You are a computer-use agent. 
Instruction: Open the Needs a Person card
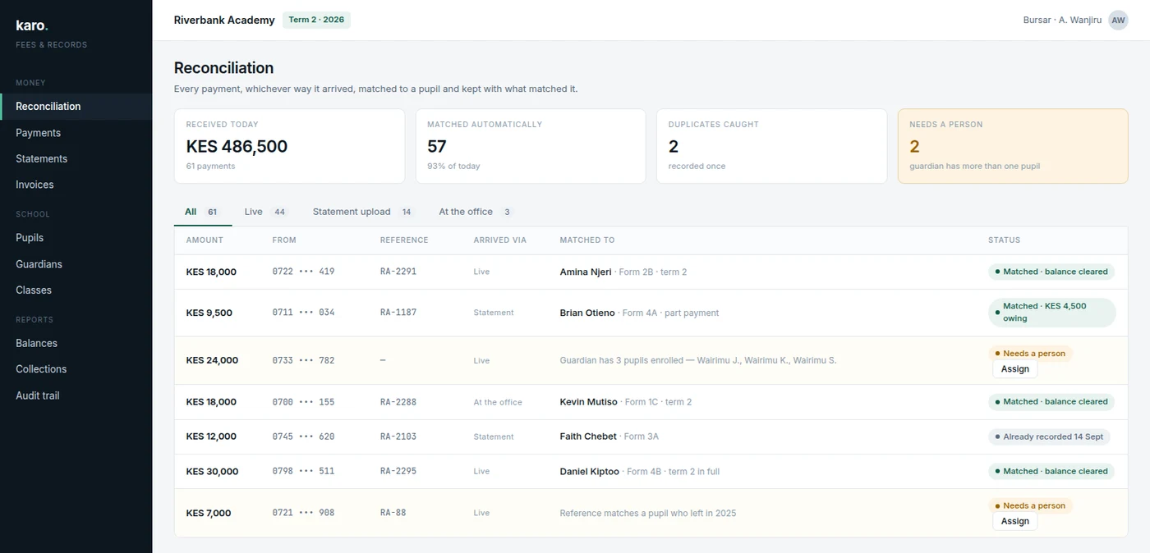1013,146
